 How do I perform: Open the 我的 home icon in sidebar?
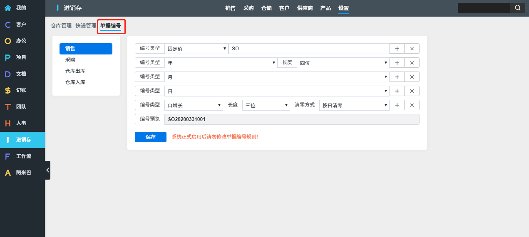tap(8, 8)
